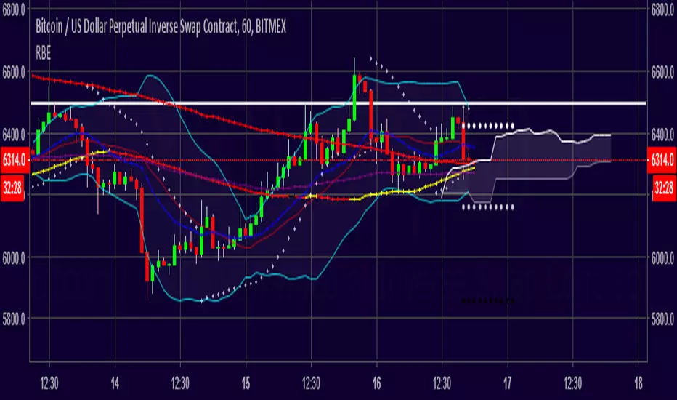677x400 pixels.
Task: Click the red 6314.0 price label on left
Action: tap(15, 160)
